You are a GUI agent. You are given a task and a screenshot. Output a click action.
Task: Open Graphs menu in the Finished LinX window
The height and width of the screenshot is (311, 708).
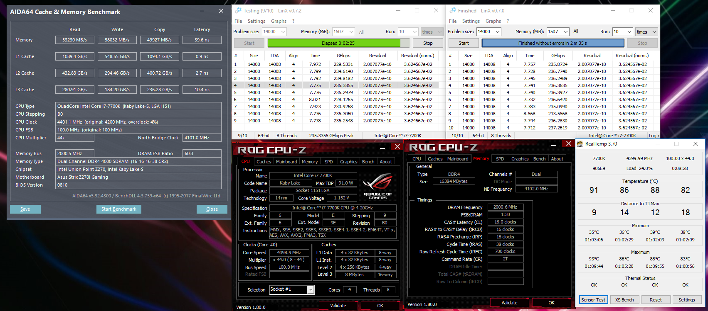[x=493, y=21]
